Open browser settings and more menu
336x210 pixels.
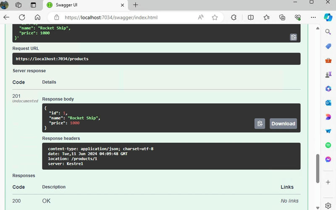coord(313,18)
